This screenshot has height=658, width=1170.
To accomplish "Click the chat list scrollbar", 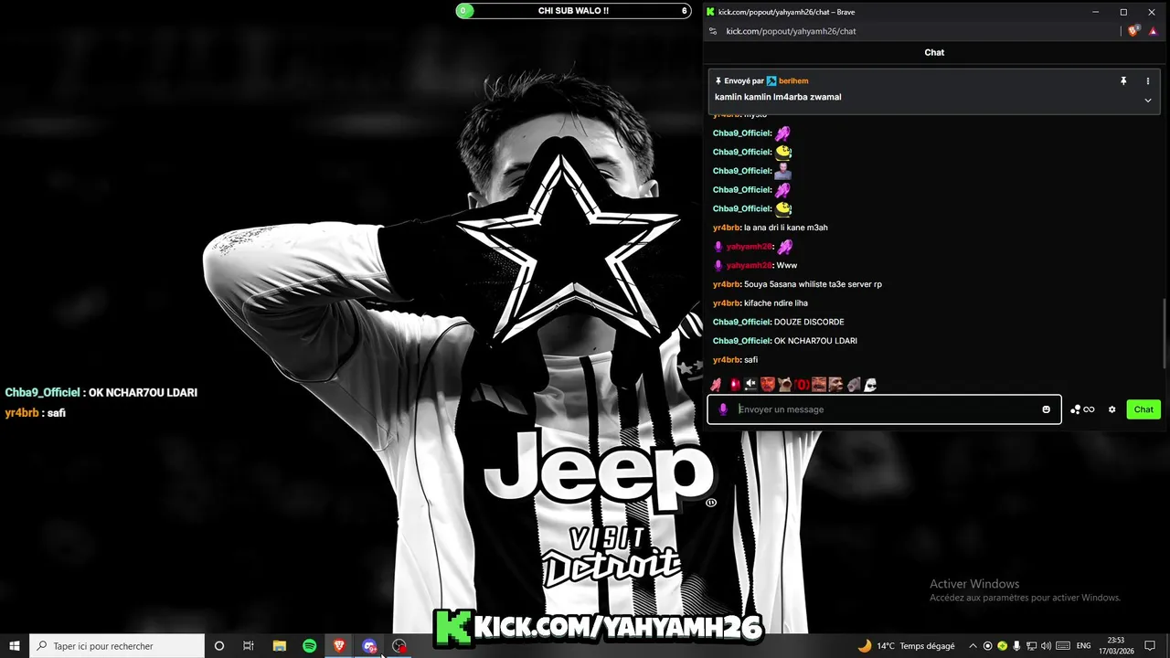I will click(x=1164, y=334).
